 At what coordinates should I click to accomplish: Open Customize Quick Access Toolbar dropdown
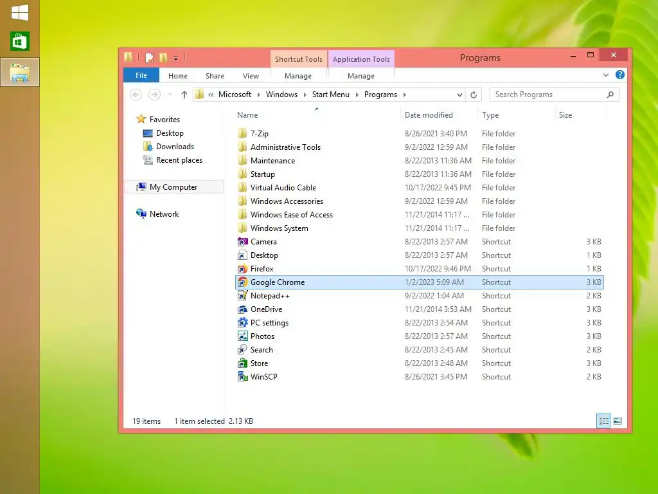click(x=175, y=59)
